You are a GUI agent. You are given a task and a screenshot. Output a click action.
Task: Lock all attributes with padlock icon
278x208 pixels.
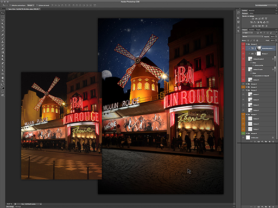coord(257,41)
